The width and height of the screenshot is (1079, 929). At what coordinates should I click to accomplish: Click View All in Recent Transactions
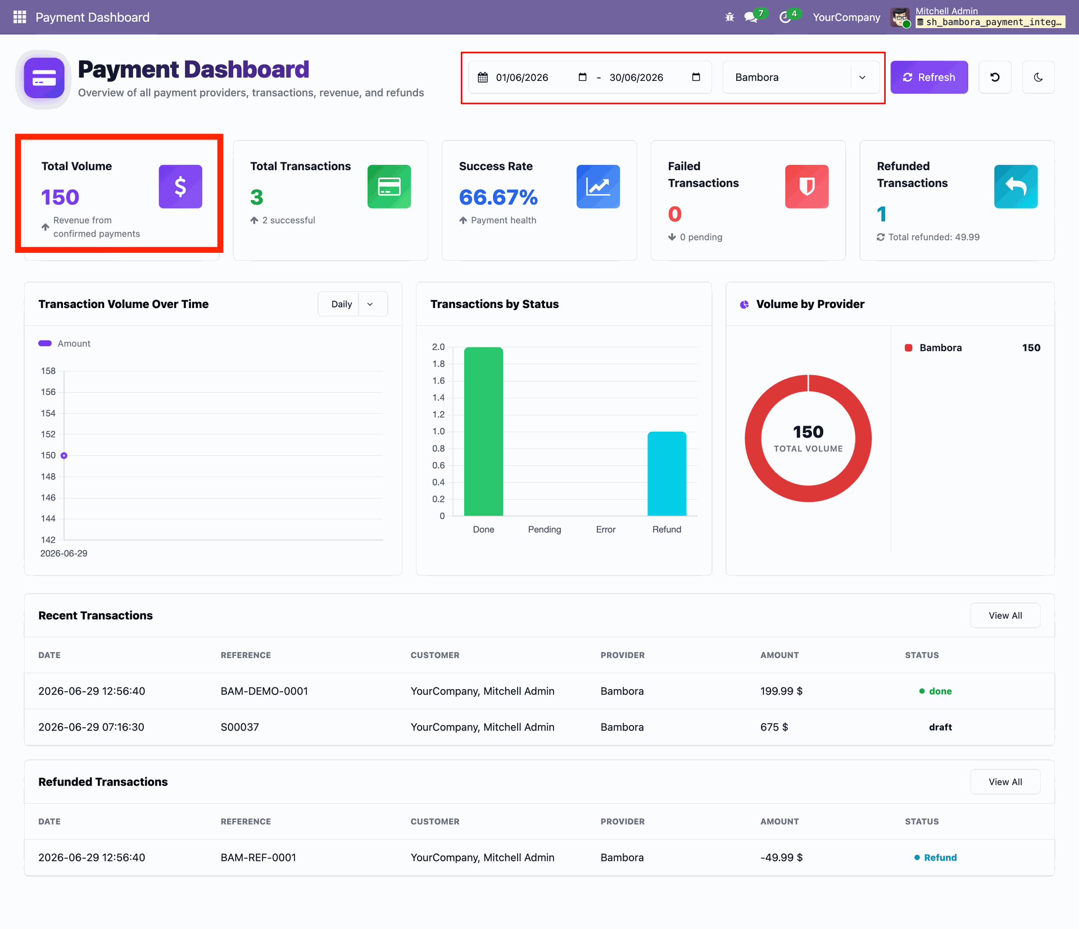click(x=1005, y=615)
